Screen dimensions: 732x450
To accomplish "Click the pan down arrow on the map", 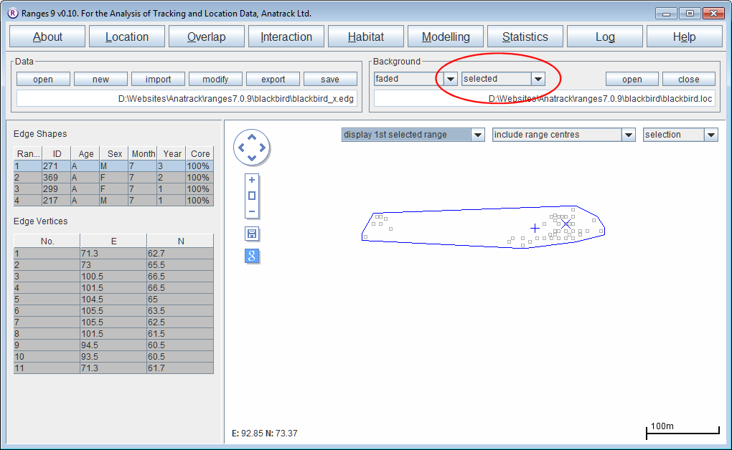I will coord(251,158).
